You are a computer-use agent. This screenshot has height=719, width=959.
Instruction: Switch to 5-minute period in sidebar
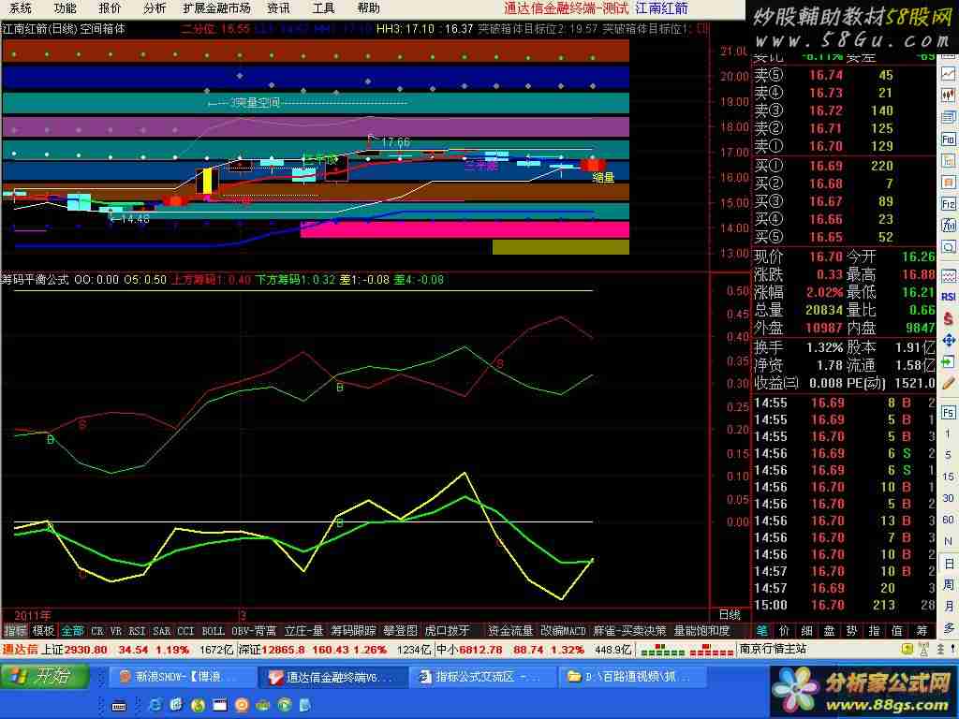[x=949, y=455]
